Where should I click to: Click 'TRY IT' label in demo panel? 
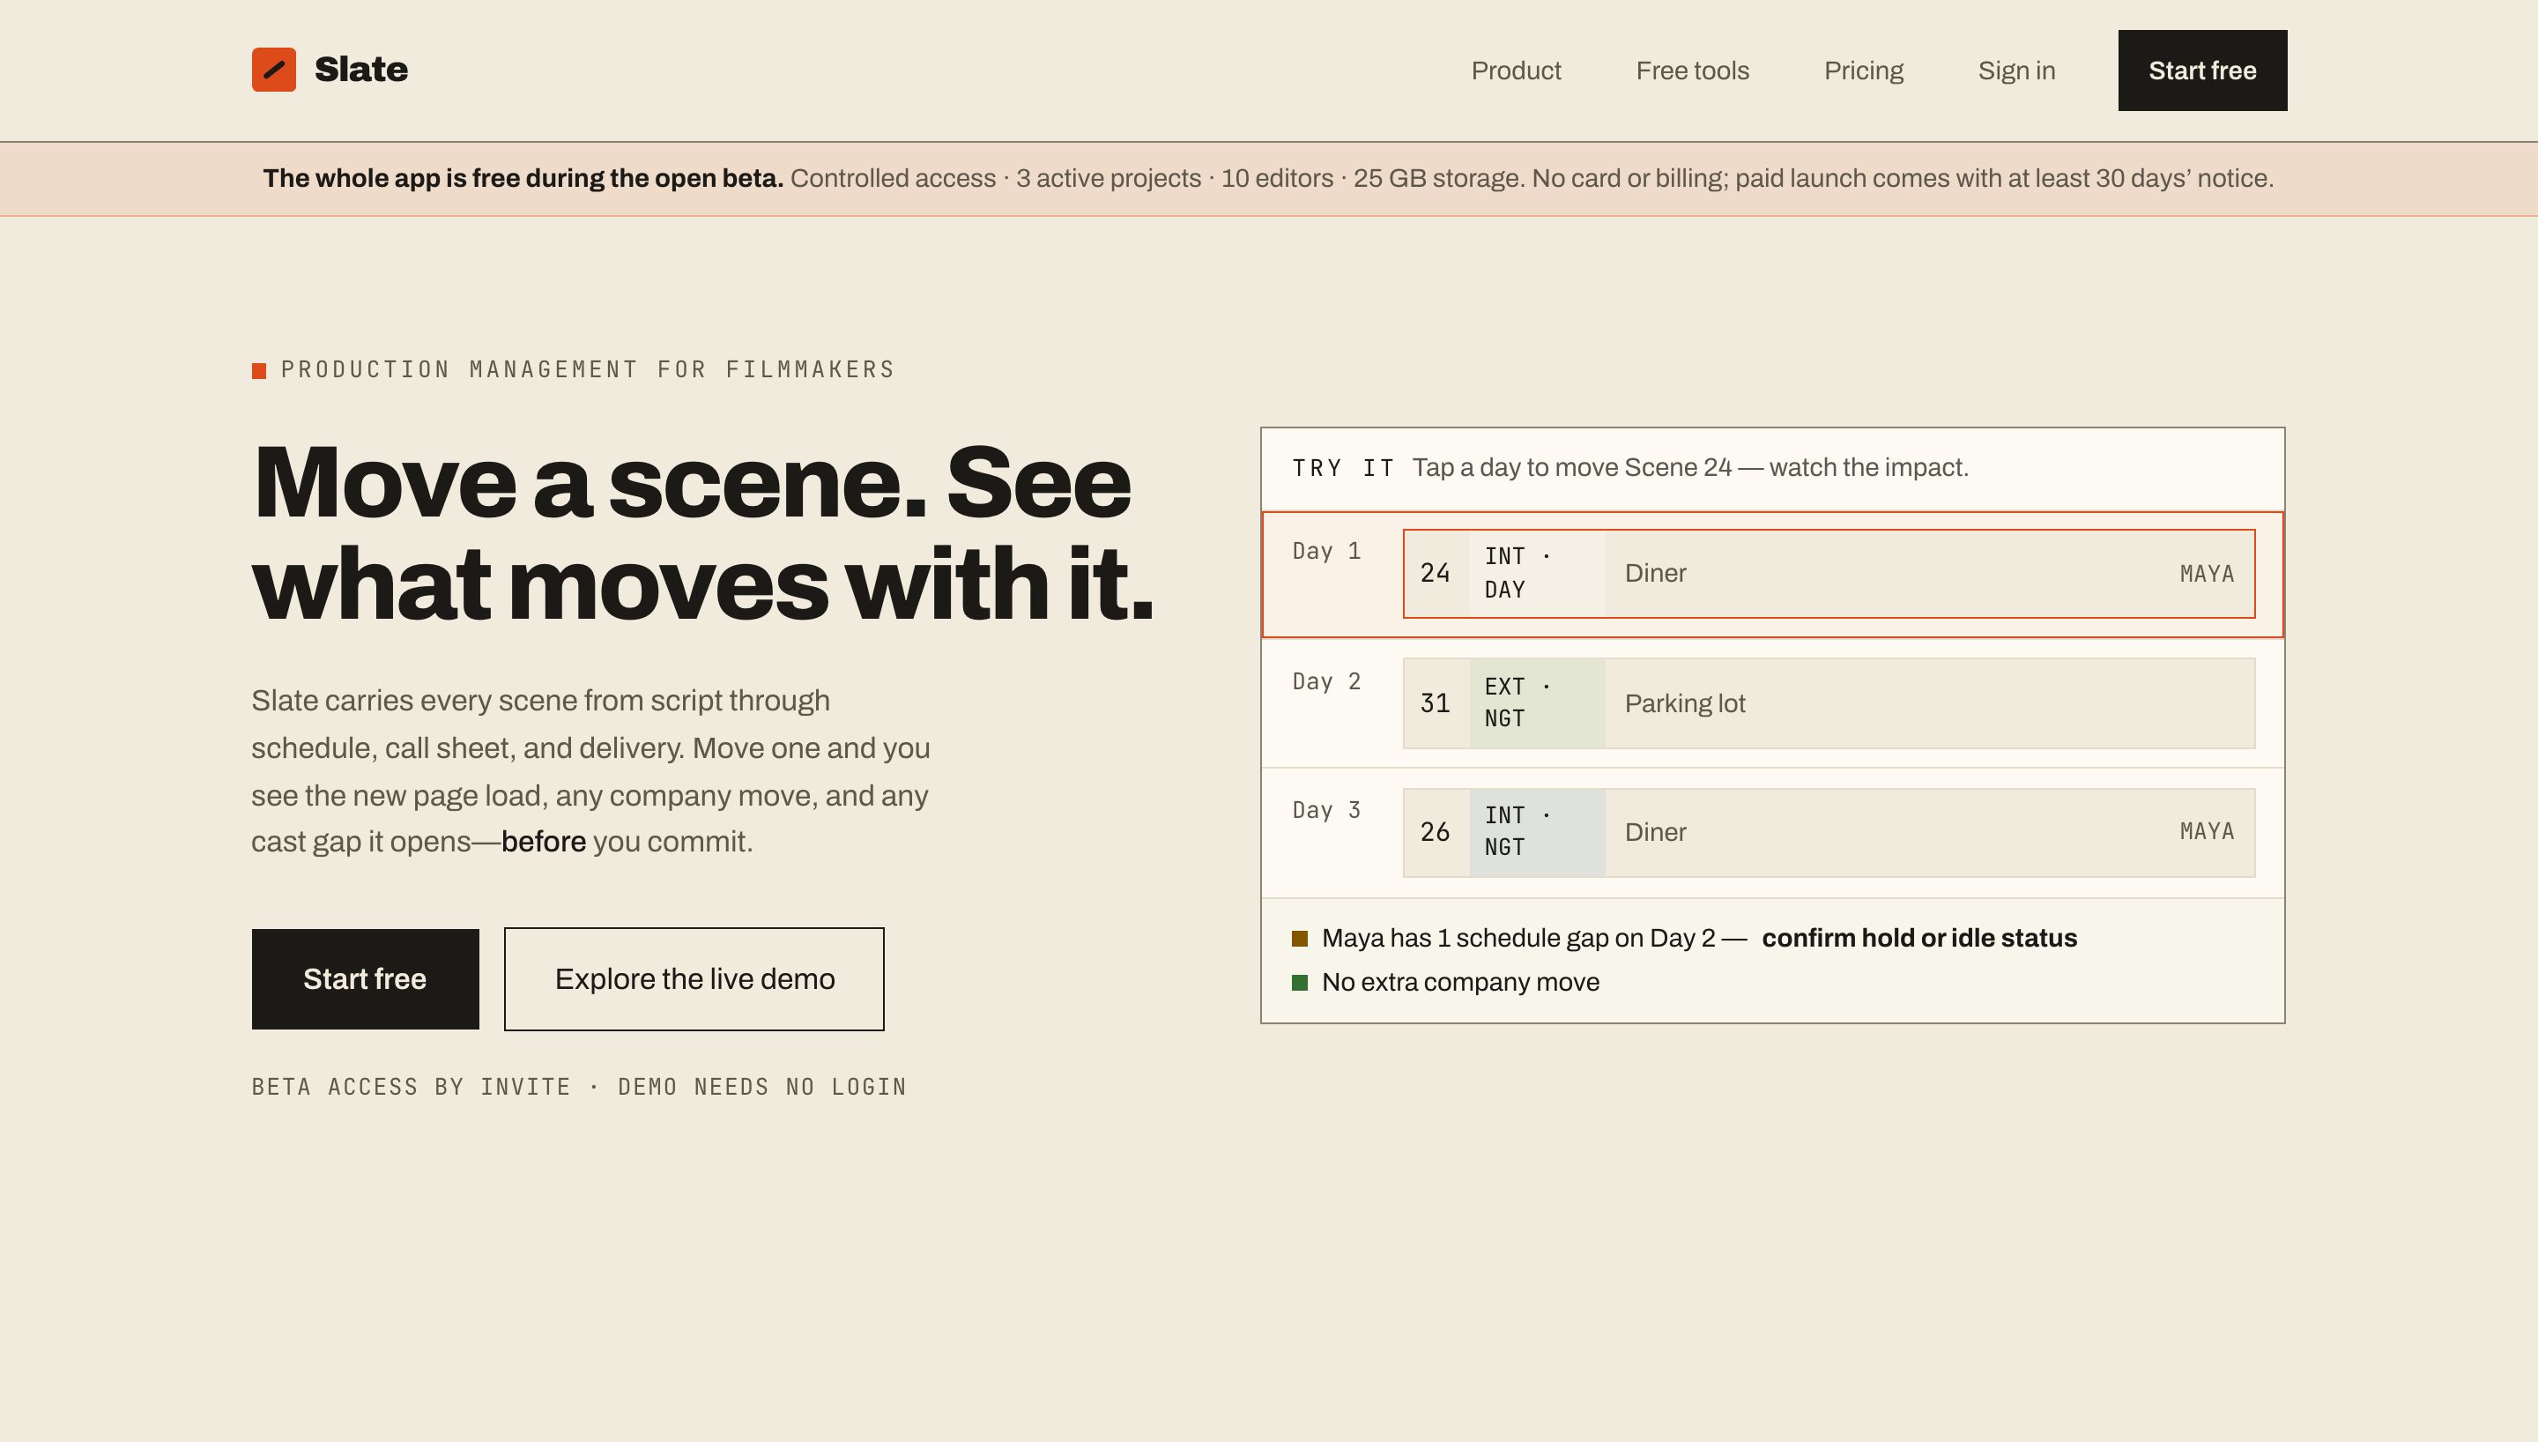[1343, 467]
